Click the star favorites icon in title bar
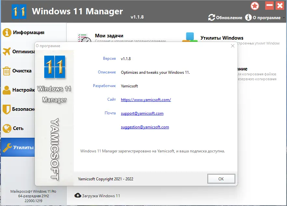The height and width of the screenshot is (206, 287). (x=254, y=6)
